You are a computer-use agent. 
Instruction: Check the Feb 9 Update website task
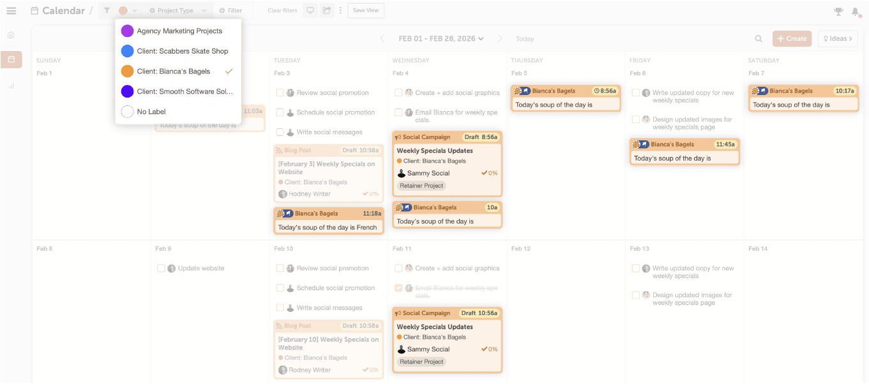(x=161, y=269)
